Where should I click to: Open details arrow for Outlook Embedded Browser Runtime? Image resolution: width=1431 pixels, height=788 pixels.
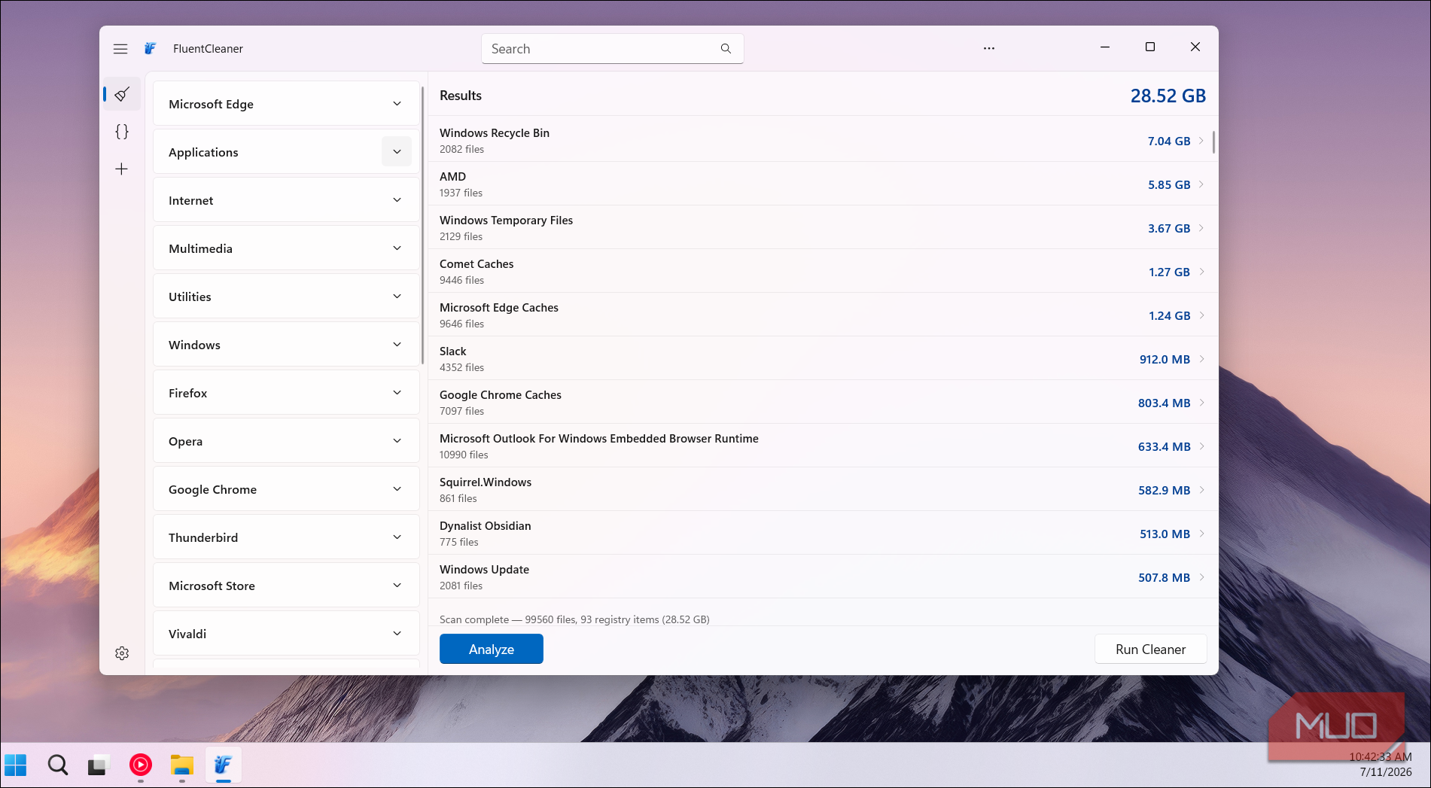point(1201,446)
